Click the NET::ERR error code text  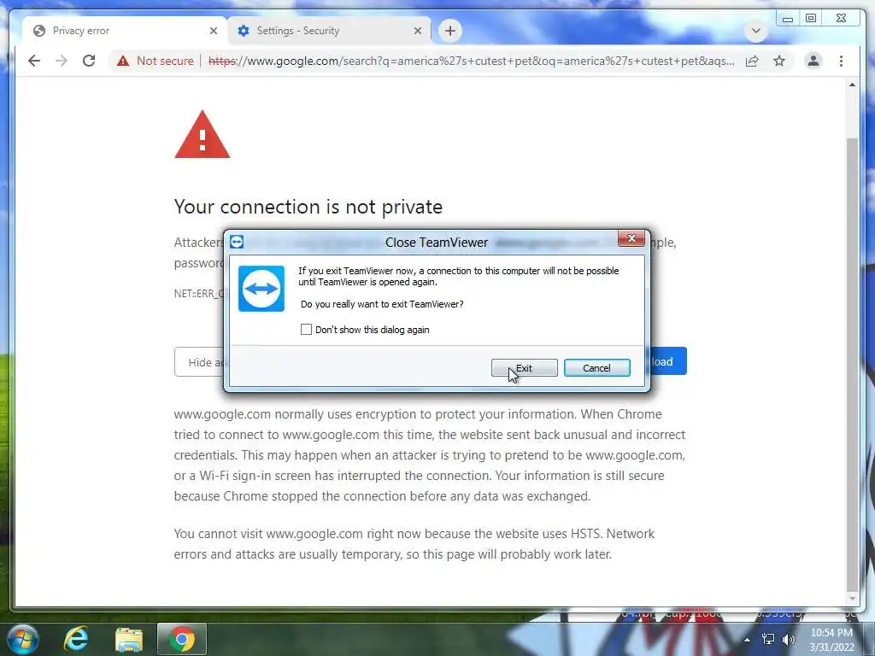[199, 294]
